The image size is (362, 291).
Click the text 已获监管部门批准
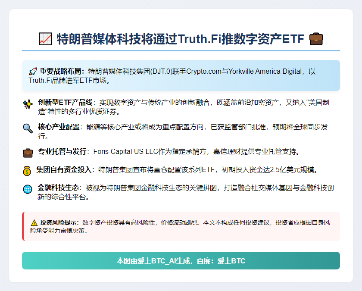pyautogui.click(x=238, y=127)
